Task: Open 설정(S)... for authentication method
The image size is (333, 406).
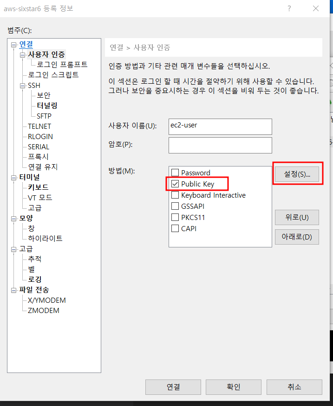Action: (297, 174)
